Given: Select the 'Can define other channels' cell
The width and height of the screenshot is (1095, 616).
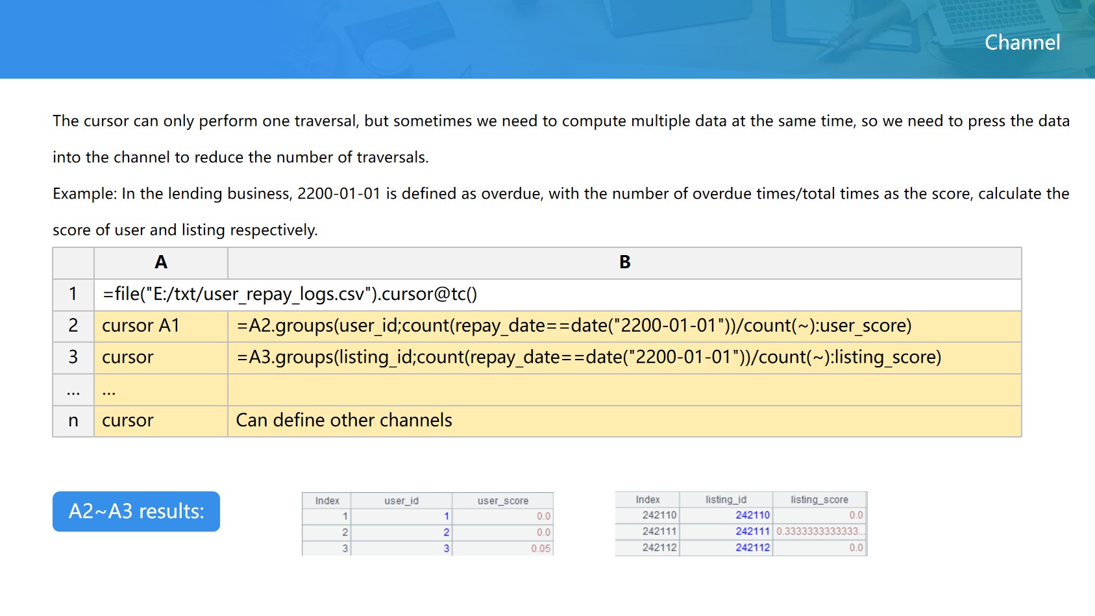Looking at the screenshot, I should tap(344, 421).
